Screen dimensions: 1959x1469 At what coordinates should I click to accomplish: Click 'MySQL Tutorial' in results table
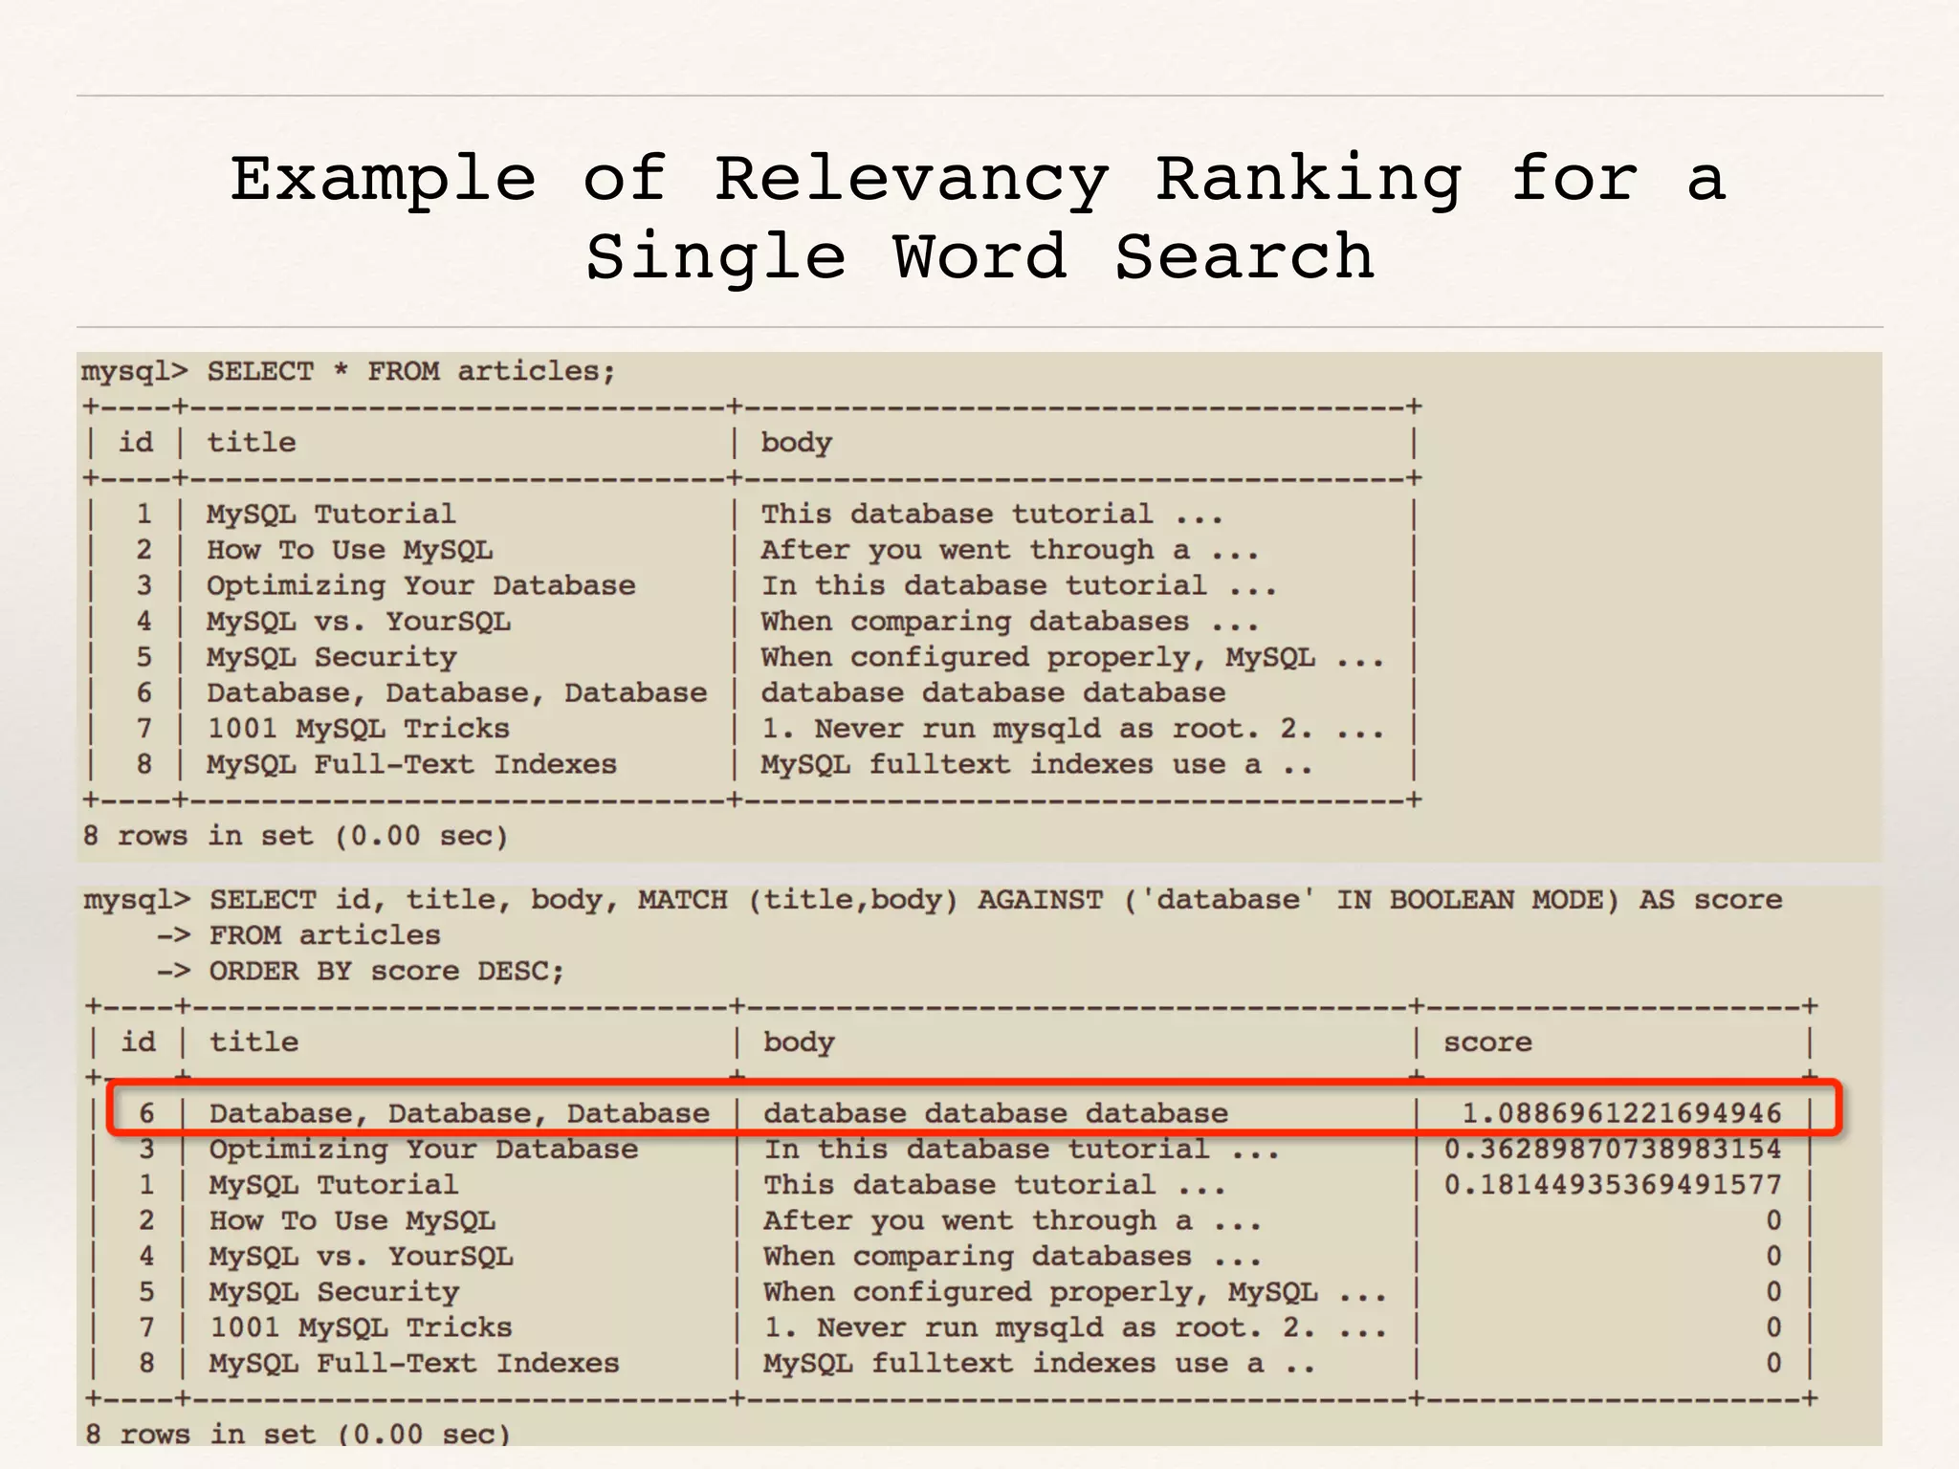334,1184
